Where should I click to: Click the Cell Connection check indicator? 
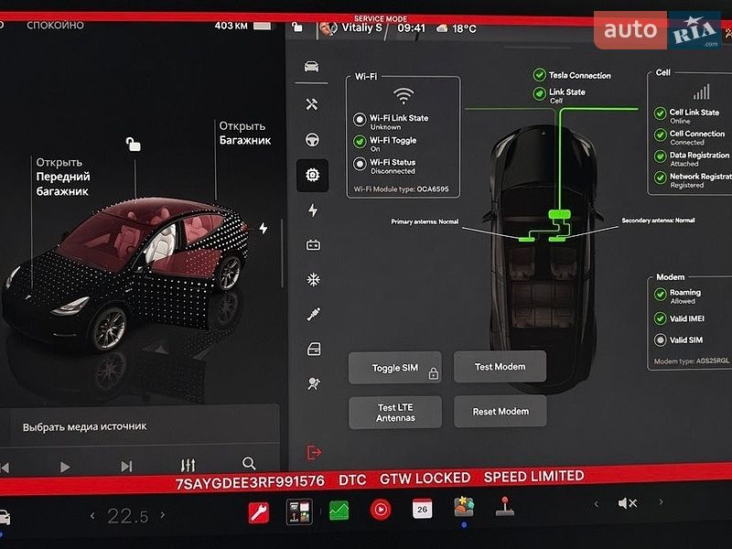(660, 135)
